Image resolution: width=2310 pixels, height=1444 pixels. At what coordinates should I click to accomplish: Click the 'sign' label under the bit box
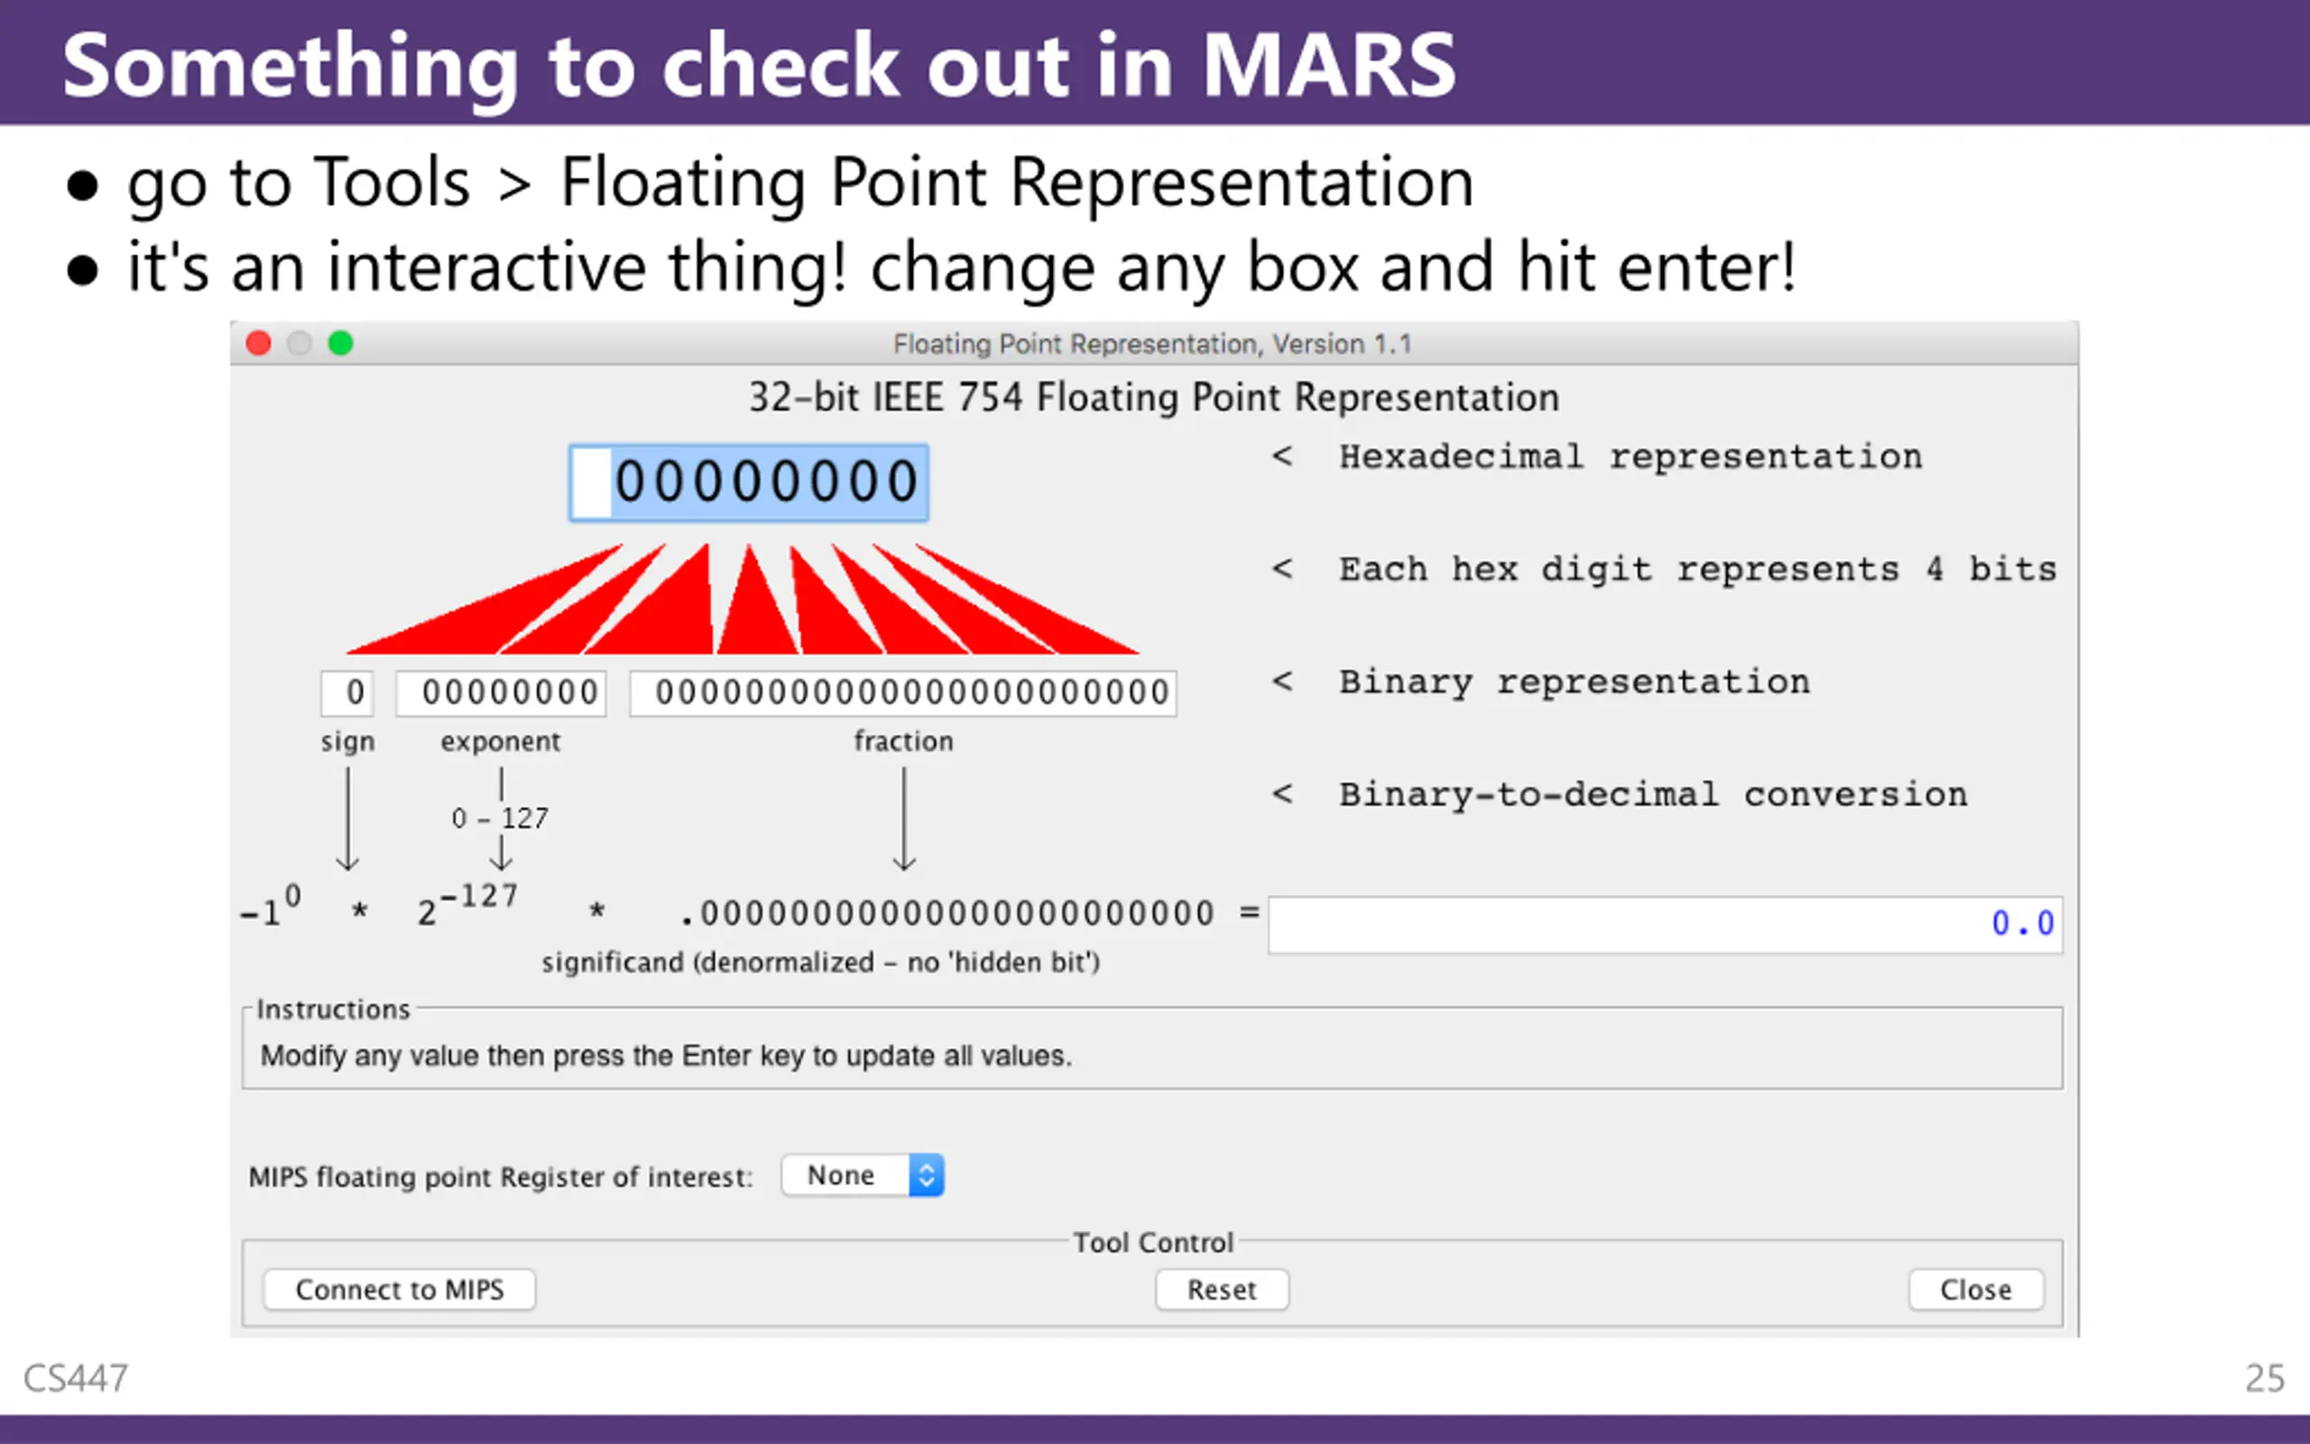[x=347, y=742]
